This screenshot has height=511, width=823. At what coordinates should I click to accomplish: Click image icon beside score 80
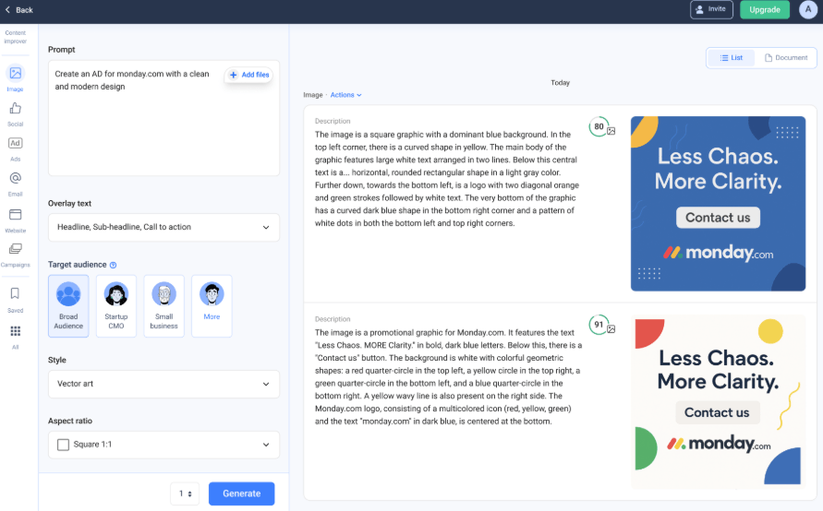(611, 131)
